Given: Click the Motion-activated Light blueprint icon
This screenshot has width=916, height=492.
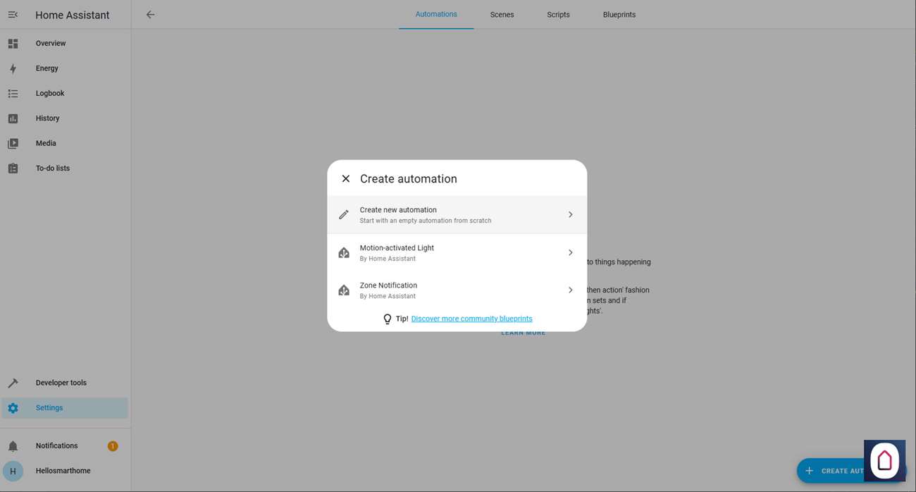Looking at the screenshot, I should [x=344, y=252].
